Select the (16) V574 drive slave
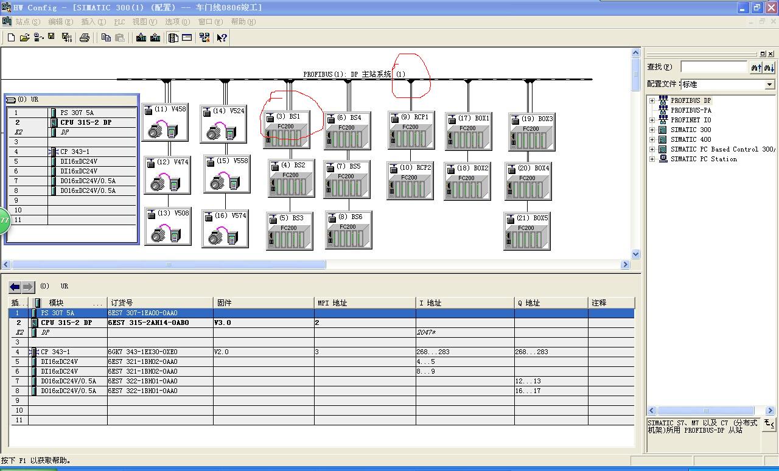 (225, 228)
